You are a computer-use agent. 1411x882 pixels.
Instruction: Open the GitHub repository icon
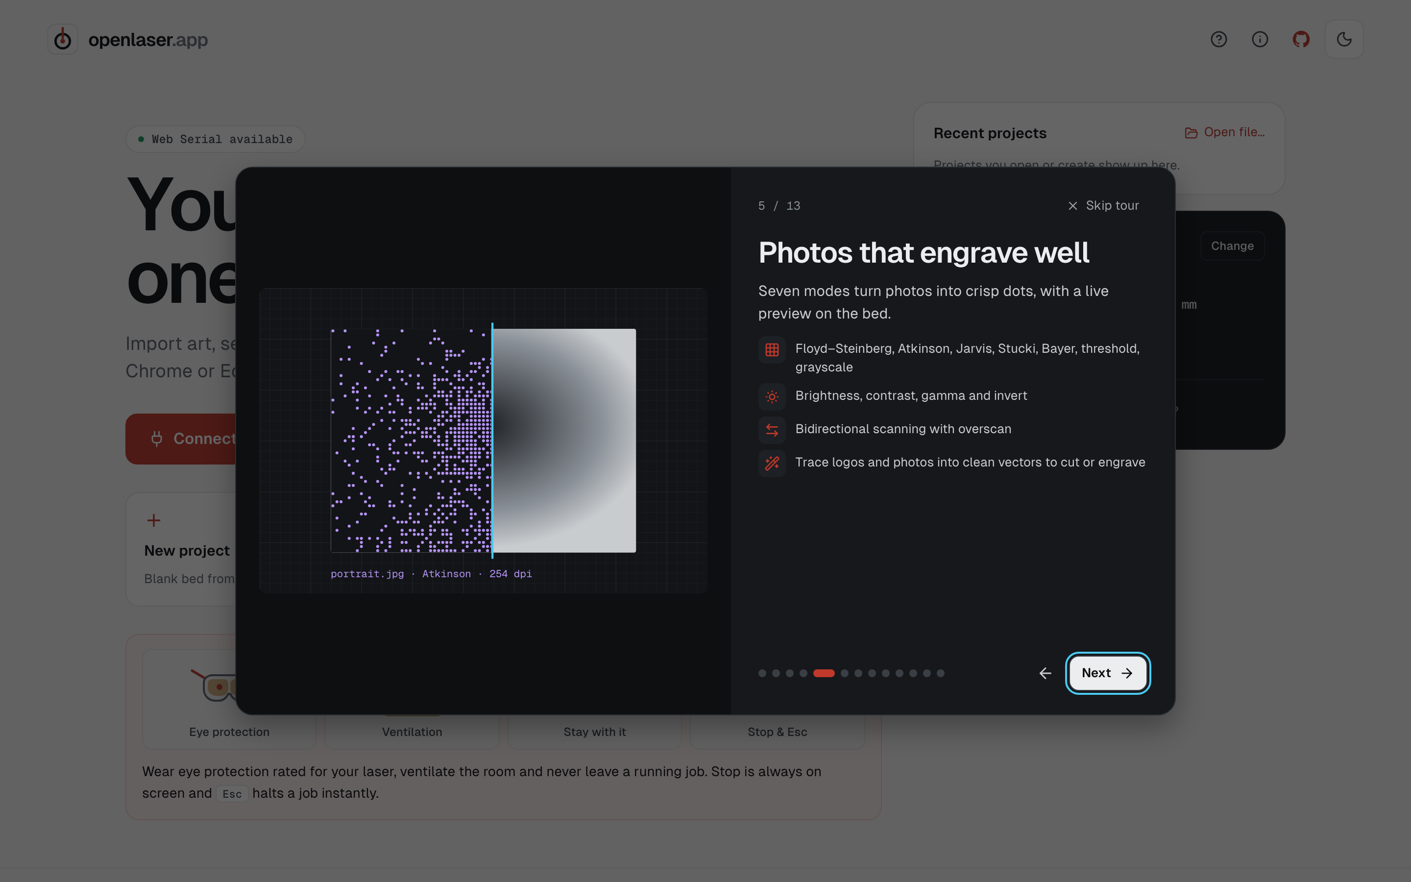tap(1301, 39)
